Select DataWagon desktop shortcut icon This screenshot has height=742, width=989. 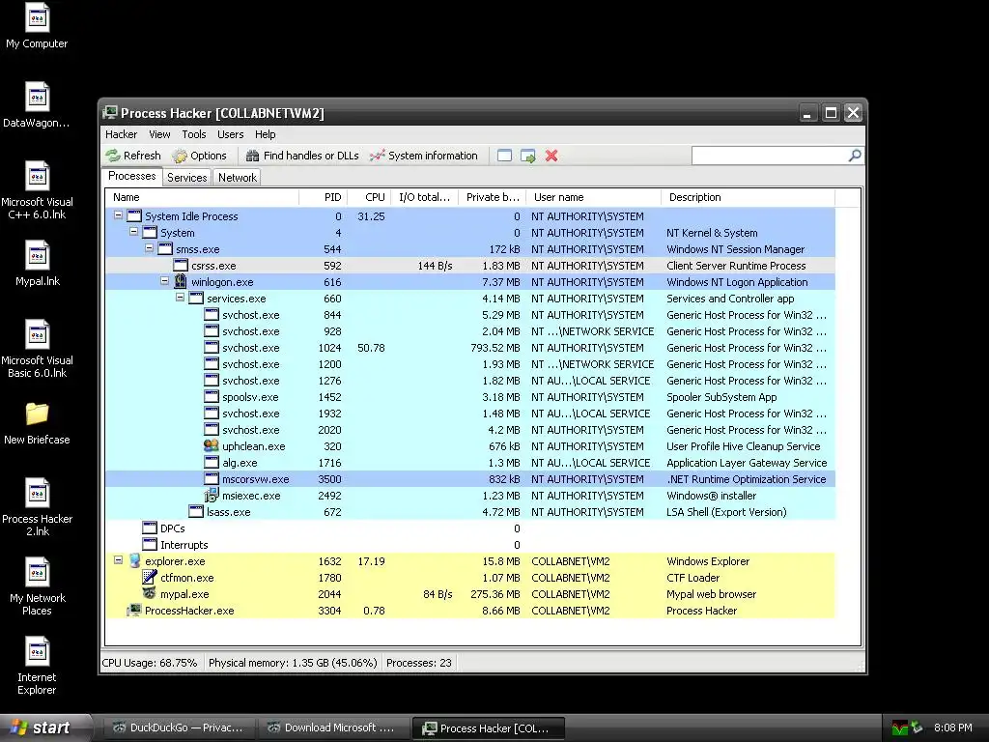37,104
